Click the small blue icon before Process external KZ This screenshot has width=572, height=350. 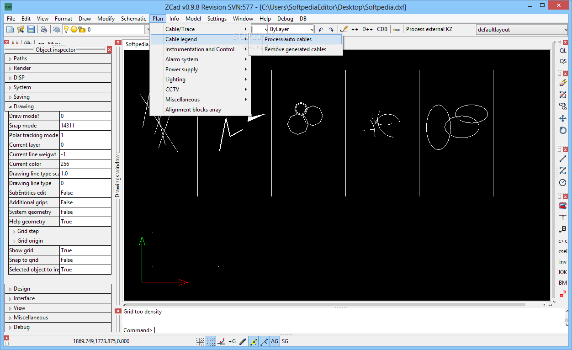coord(397,29)
